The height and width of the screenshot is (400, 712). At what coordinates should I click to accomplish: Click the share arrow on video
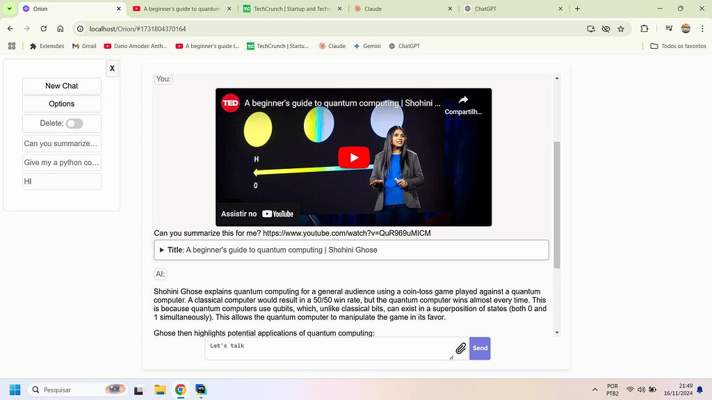[x=463, y=100]
